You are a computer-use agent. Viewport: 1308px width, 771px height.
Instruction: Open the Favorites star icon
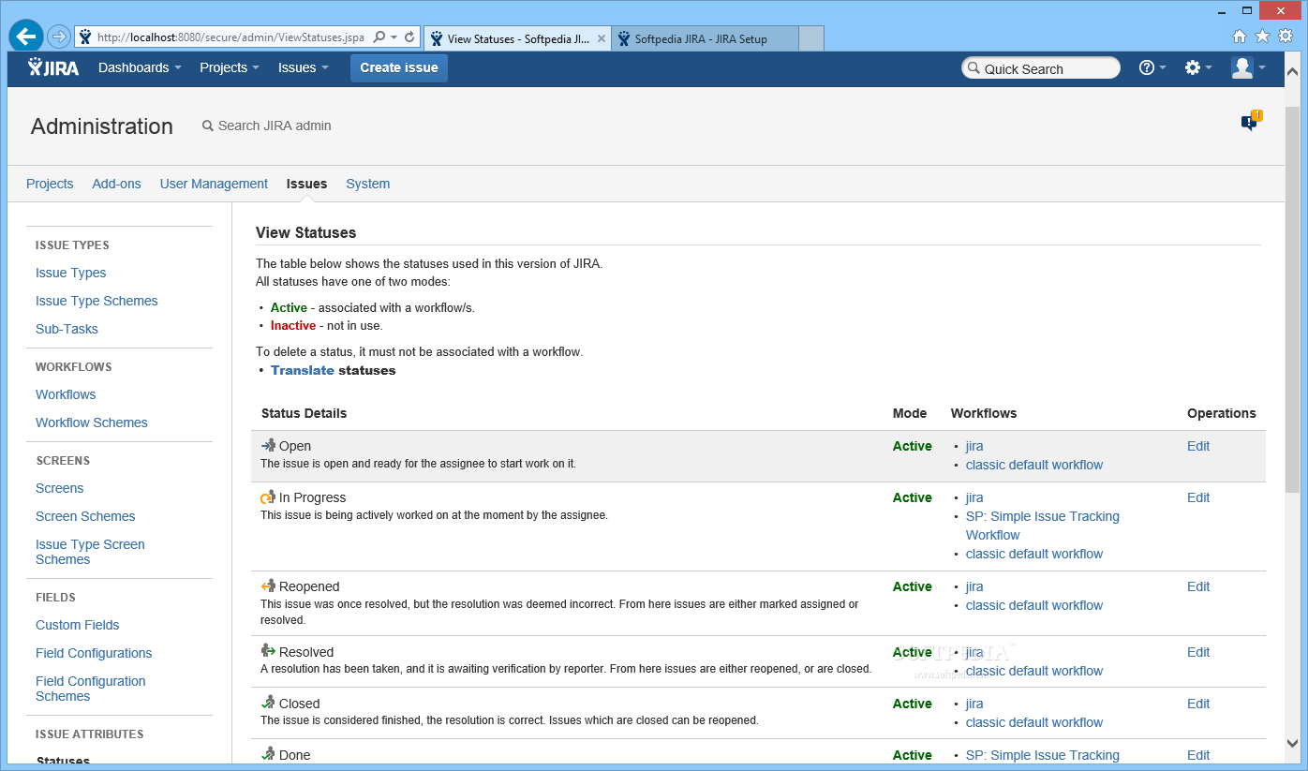[x=1262, y=37]
